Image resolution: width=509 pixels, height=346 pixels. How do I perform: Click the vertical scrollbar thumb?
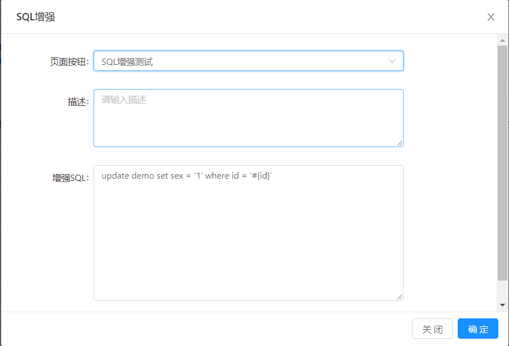tap(502, 163)
